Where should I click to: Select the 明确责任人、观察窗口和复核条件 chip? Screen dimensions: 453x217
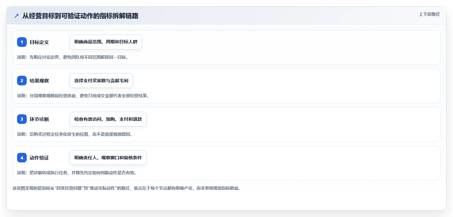click(108, 158)
